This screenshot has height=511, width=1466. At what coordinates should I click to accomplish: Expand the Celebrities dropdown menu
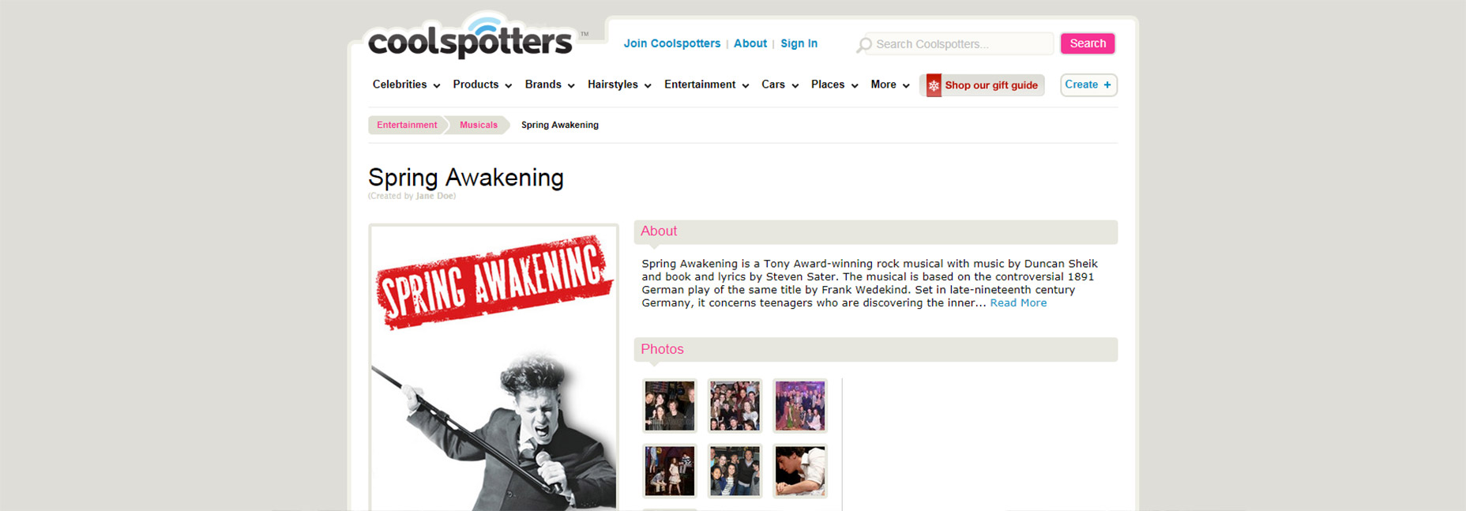coord(406,85)
